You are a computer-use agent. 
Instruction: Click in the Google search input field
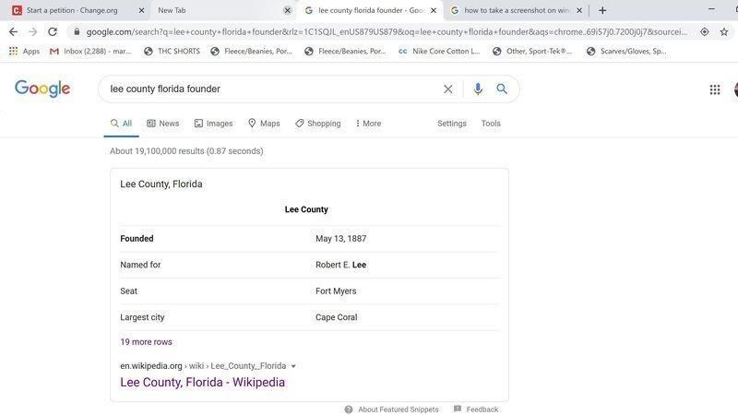click(268, 89)
